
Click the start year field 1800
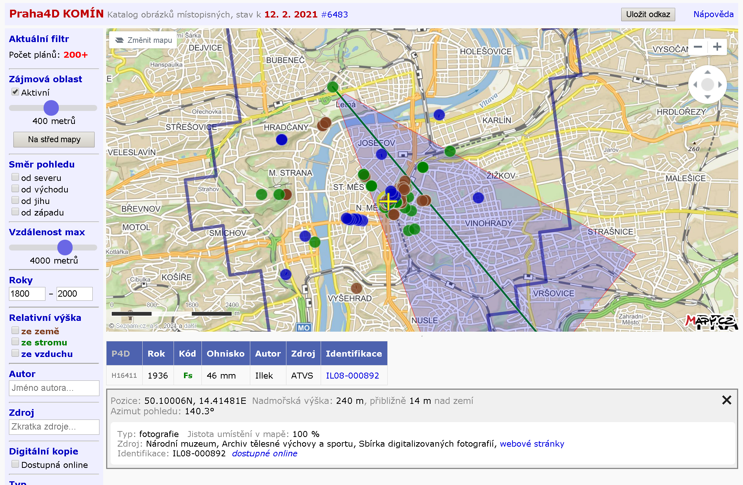pos(27,294)
